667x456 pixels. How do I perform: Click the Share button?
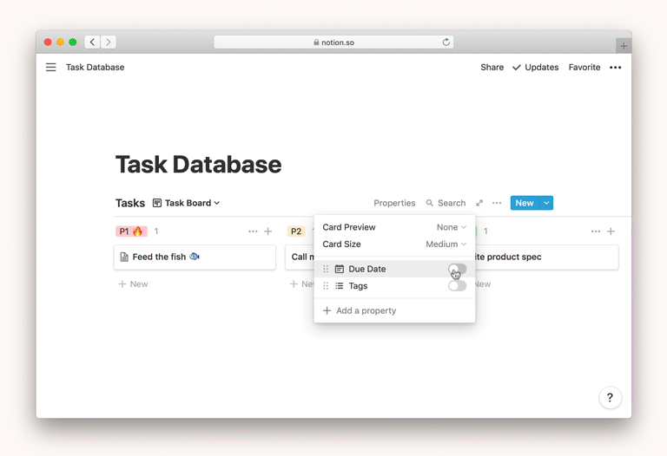[492, 68]
